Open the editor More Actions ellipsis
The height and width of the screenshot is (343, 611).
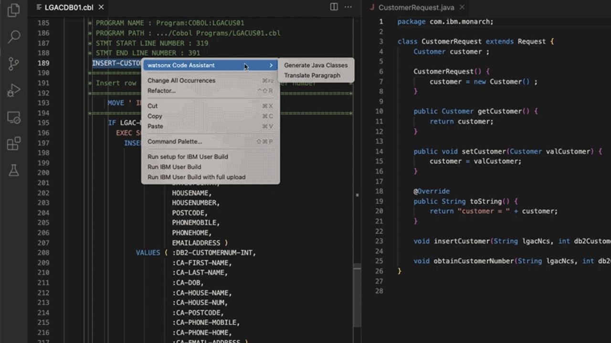(348, 7)
